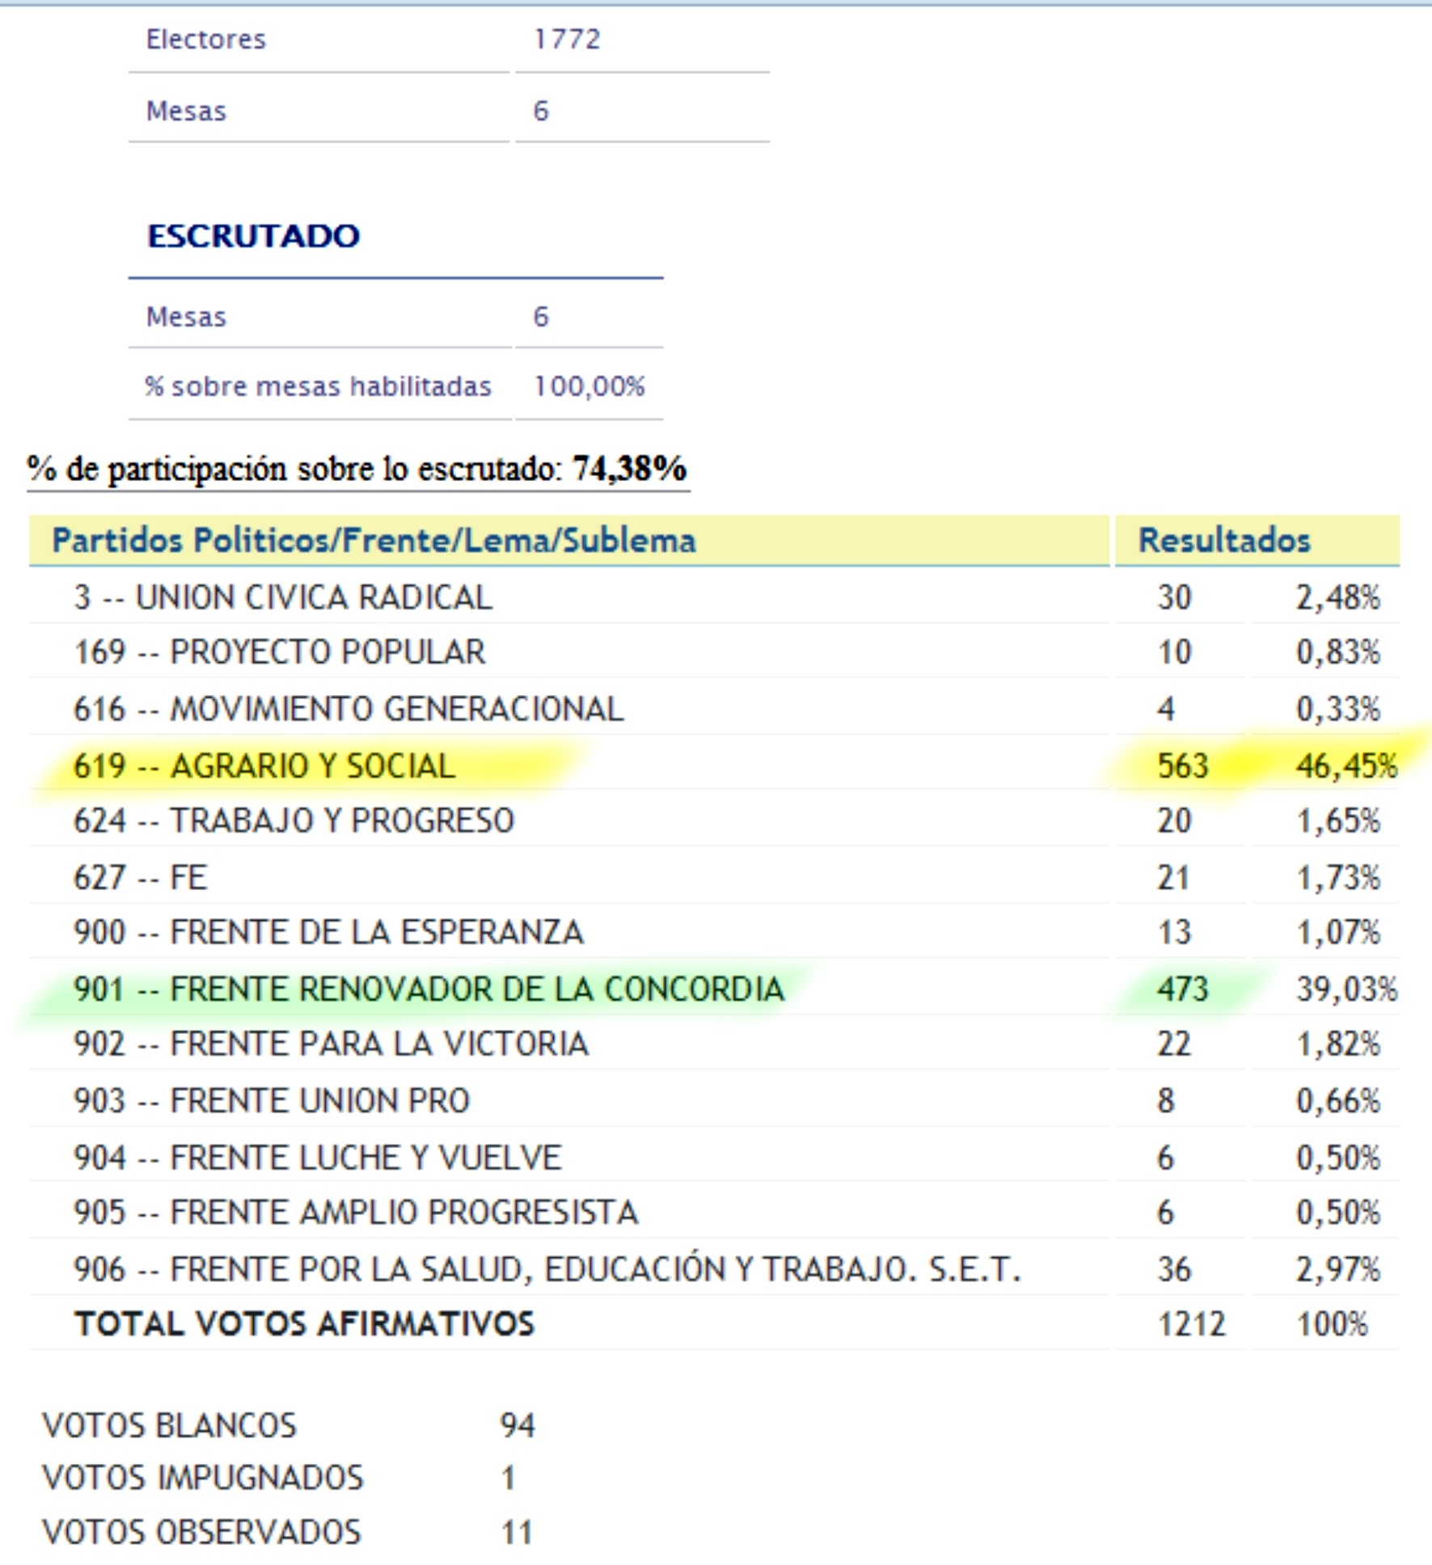Click the participation percentage 74,38% text
The width and height of the screenshot is (1432, 1565).
click(x=629, y=469)
